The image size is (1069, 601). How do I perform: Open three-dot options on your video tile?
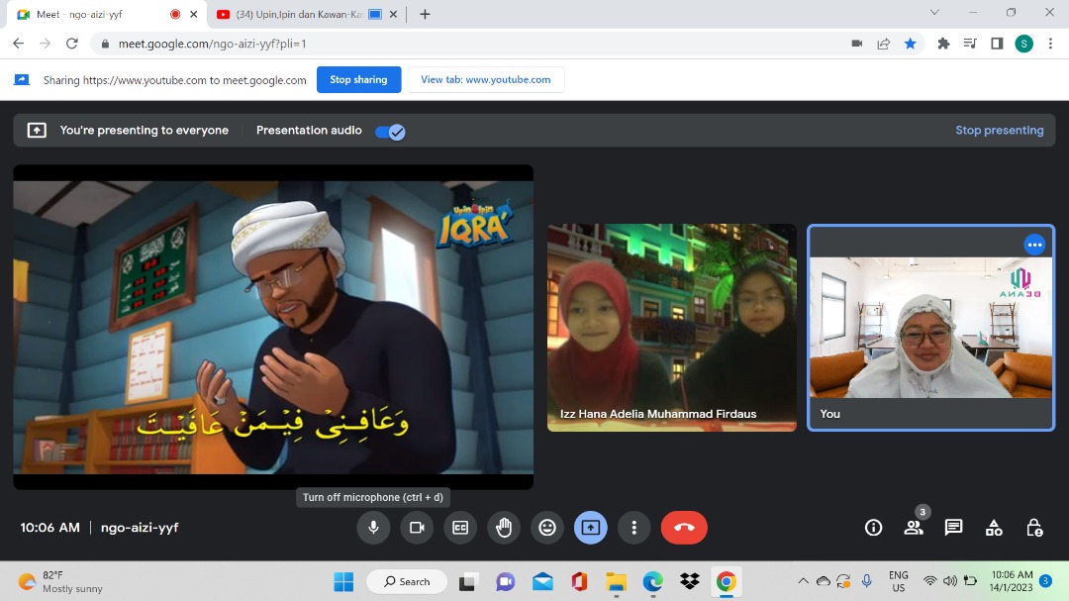point(1034,245)
